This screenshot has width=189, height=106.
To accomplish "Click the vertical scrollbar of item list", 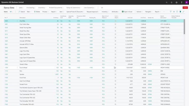I will (184, 27).
